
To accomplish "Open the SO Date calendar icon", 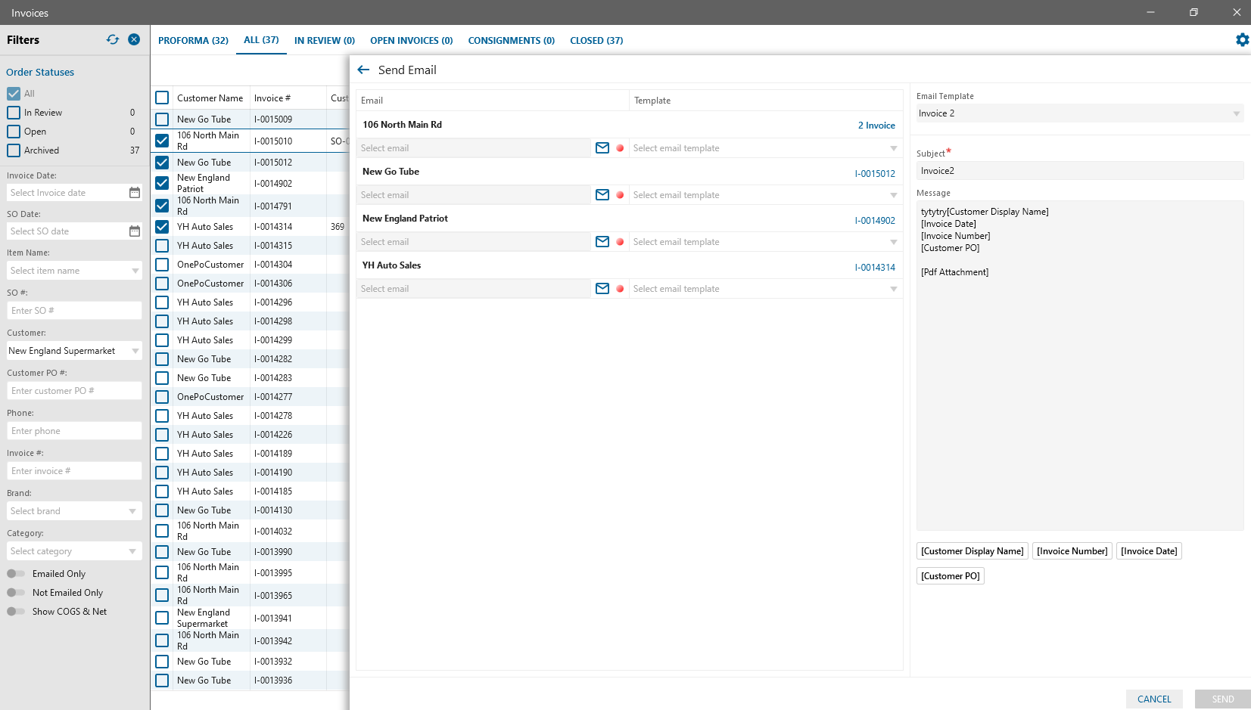I will tap(135, 231).
